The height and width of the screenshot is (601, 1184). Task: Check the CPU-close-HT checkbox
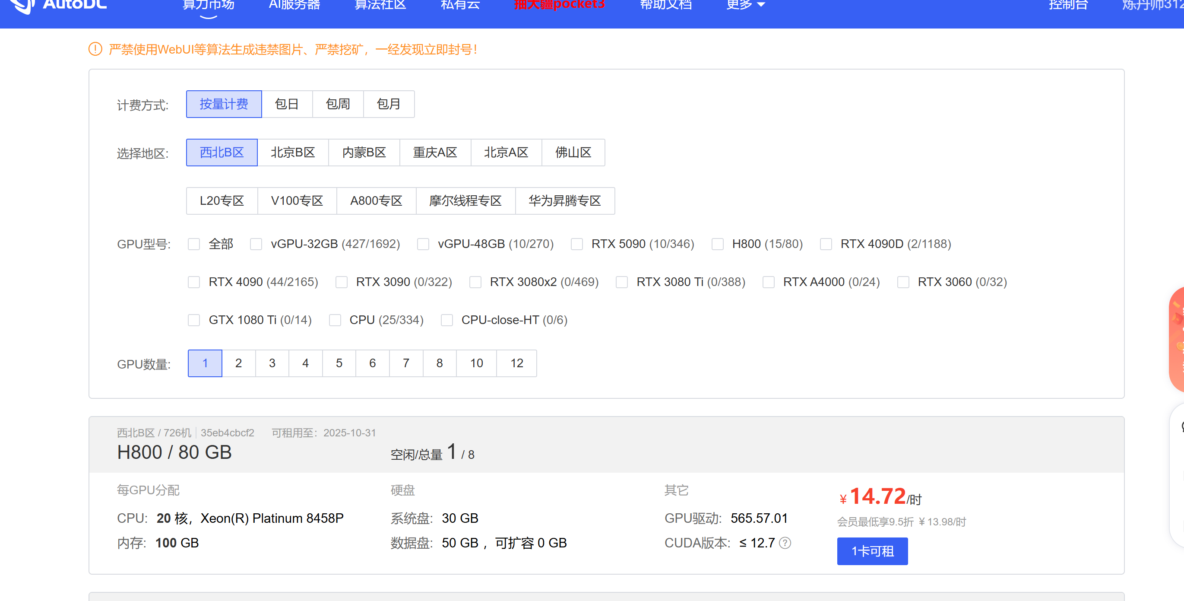(x=447, y=320)
